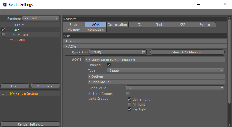Toggle the Save checkbox
232x127 pixels.
pos(3,30)
